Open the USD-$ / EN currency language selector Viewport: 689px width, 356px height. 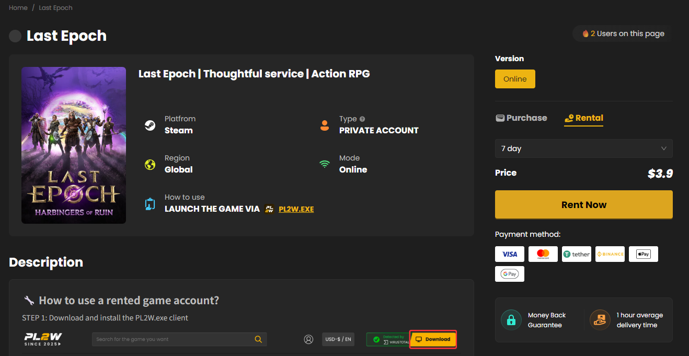pos(338,339)
